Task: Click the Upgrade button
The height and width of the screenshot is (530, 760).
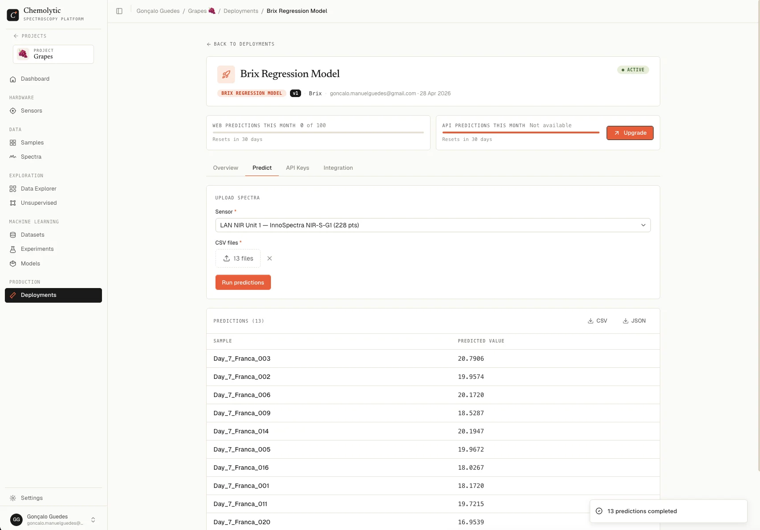Action: click(630, 133)
